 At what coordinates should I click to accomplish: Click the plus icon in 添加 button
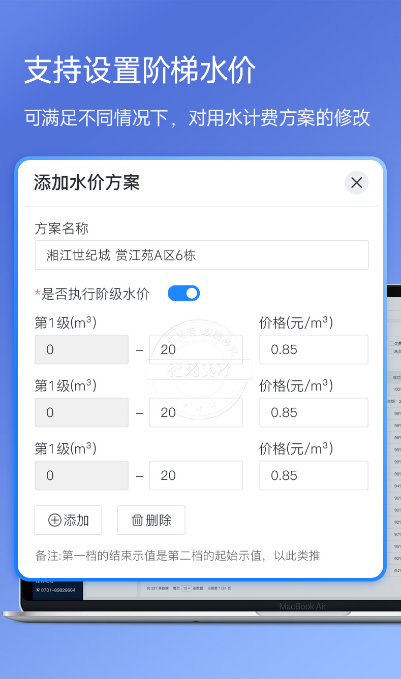click(54, 520)
